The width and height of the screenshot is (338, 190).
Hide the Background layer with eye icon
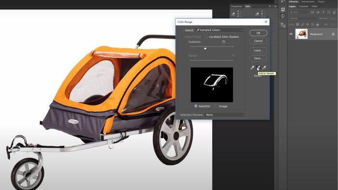tap(291, 34)
